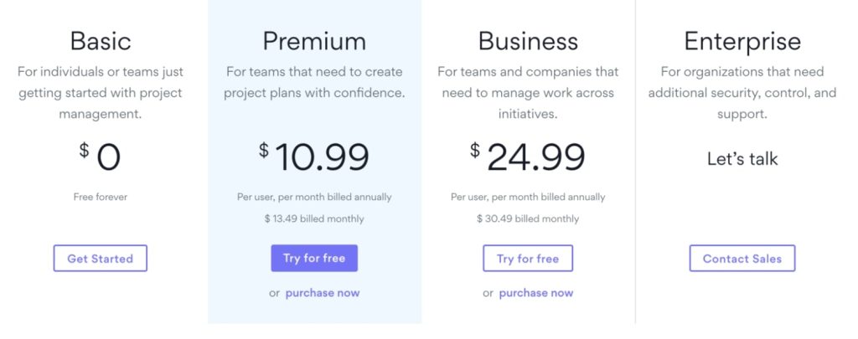Click the $30.49 billed monthly note
This screenshot has width=858, height=339.
(528, 218)
